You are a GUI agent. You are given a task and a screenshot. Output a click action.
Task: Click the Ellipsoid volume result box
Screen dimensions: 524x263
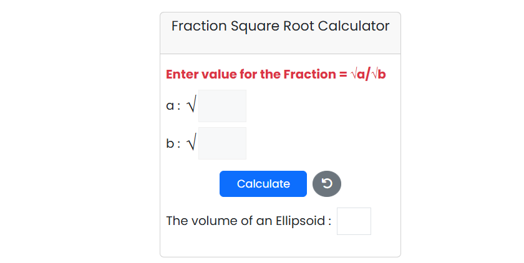coord(354,221)
